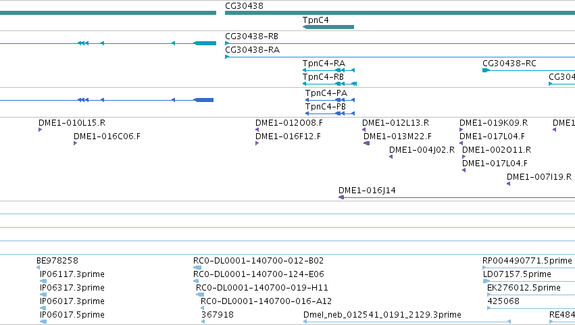Screen dimensions: 575x325
Task: Click the DME1-012L13.R label
Action: [x=396, y=123]
